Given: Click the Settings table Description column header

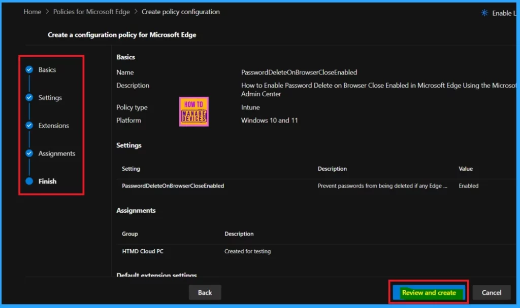Looking at the screenshot, I should [x=332, y=169].
